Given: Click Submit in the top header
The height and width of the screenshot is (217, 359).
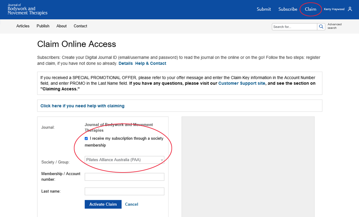Looking at the screenshot, I should [264, 9].
